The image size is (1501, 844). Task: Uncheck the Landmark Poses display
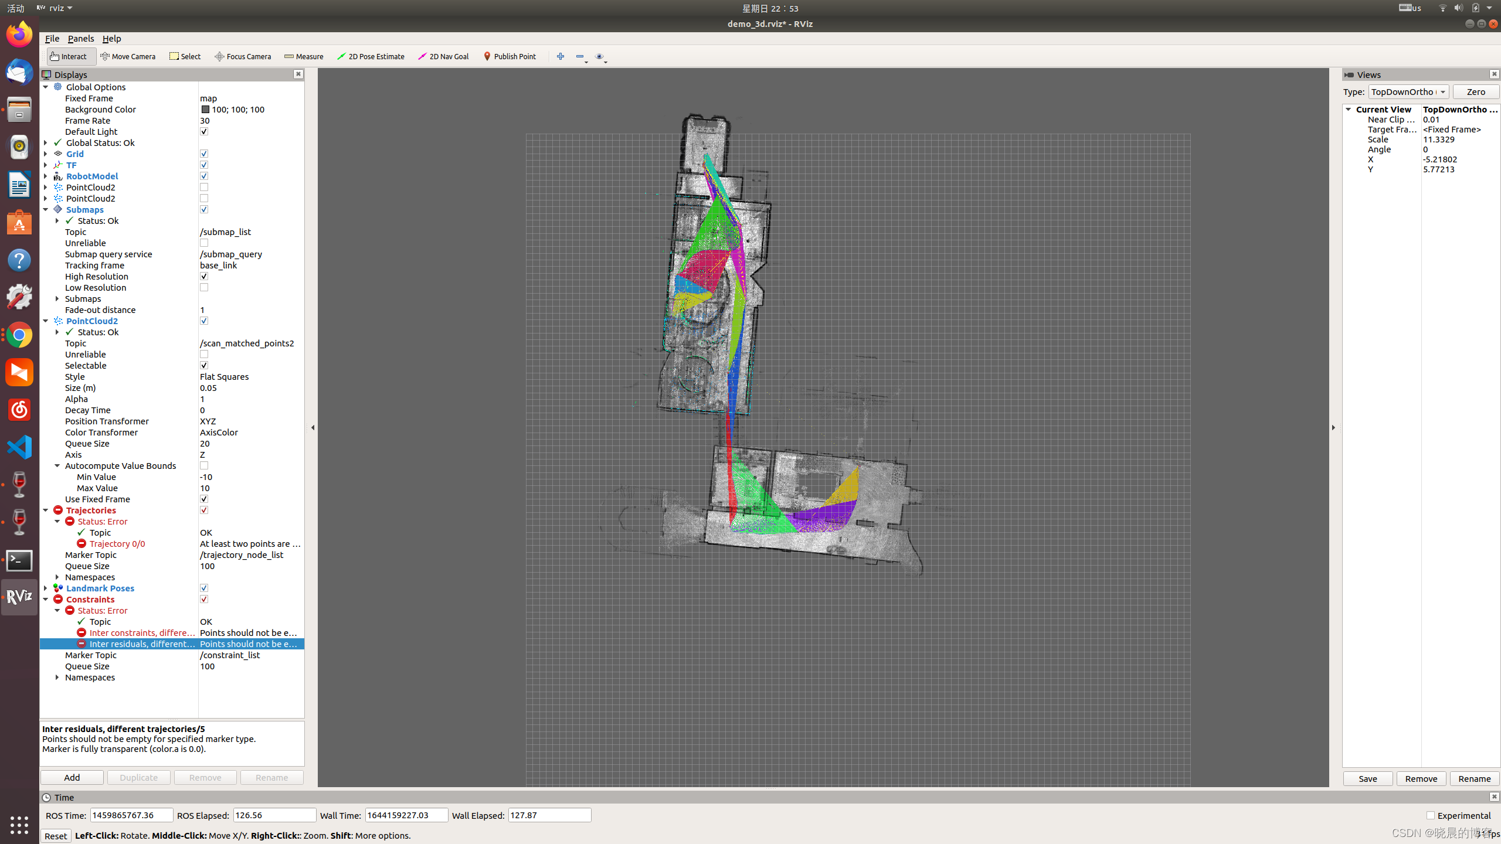click(x=204, y=588)
